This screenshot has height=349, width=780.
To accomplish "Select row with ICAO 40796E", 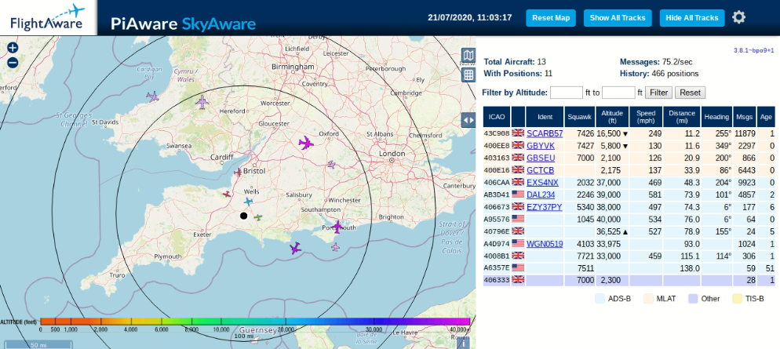I will pos(629,231).
